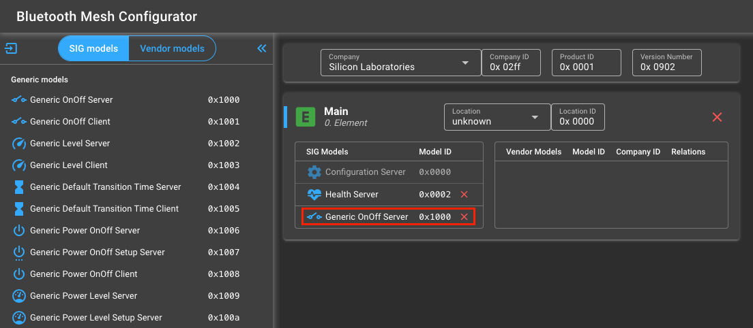The width and height of the screenshot is (753, 328).
Task: Click the Generic Level Client gauge icon
Action: [18, 165]
